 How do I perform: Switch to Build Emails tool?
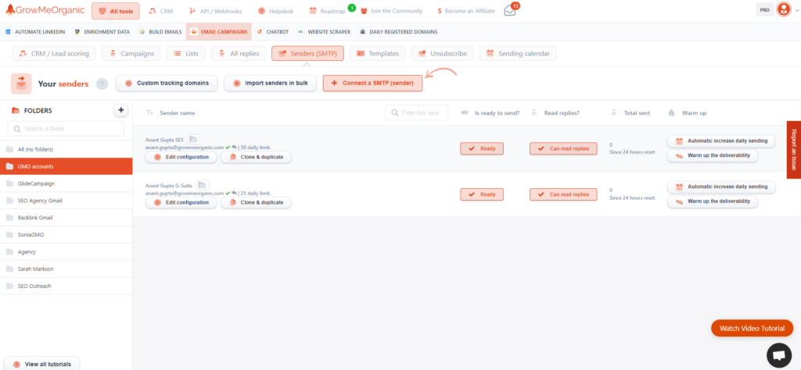160,31
